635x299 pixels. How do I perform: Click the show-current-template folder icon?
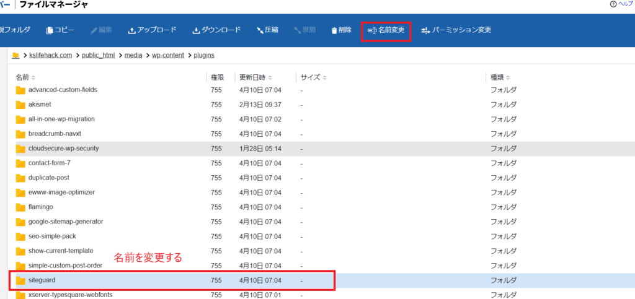[20, 251]
